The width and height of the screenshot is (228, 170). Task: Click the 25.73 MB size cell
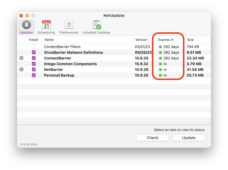(195, 75)
